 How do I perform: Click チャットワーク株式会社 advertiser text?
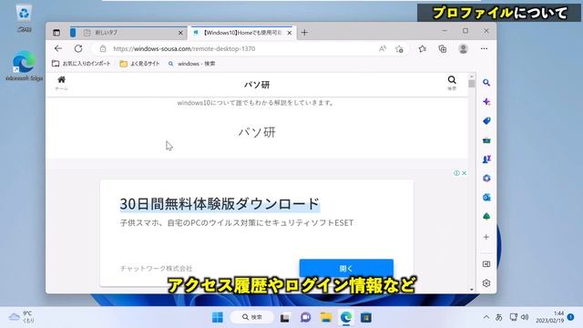(x=156, y=268)
